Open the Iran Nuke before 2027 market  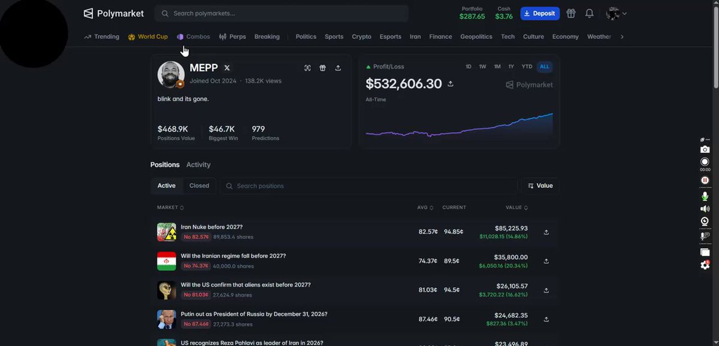(x=212, y=227)
